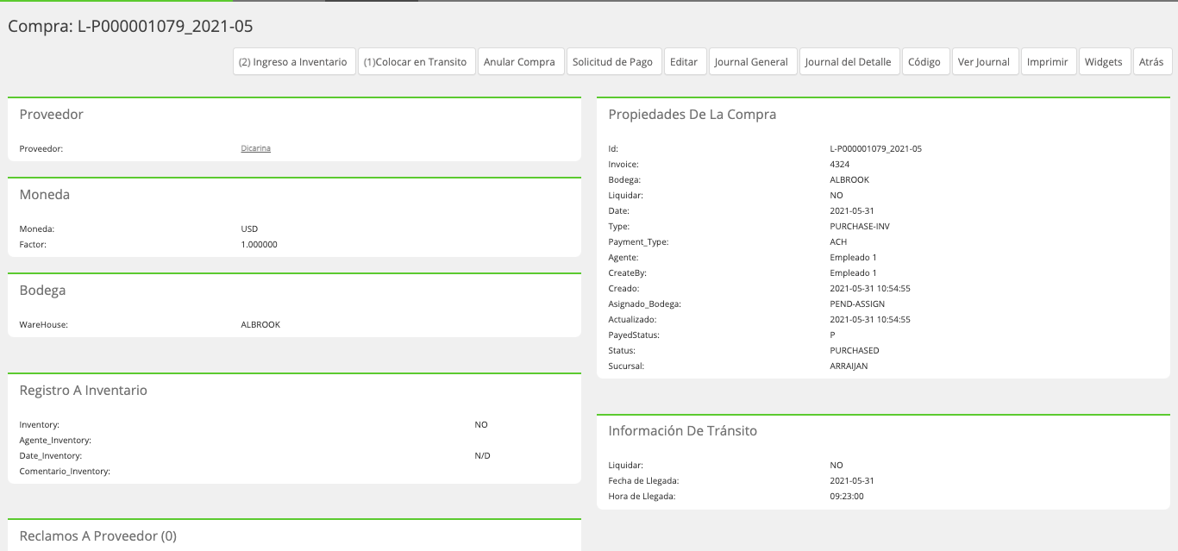
Task: Click the Información De Tránsito heading
Action: [683, 430]
